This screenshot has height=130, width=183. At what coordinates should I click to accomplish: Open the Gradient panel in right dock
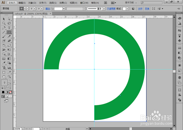[x=180, y=53]
